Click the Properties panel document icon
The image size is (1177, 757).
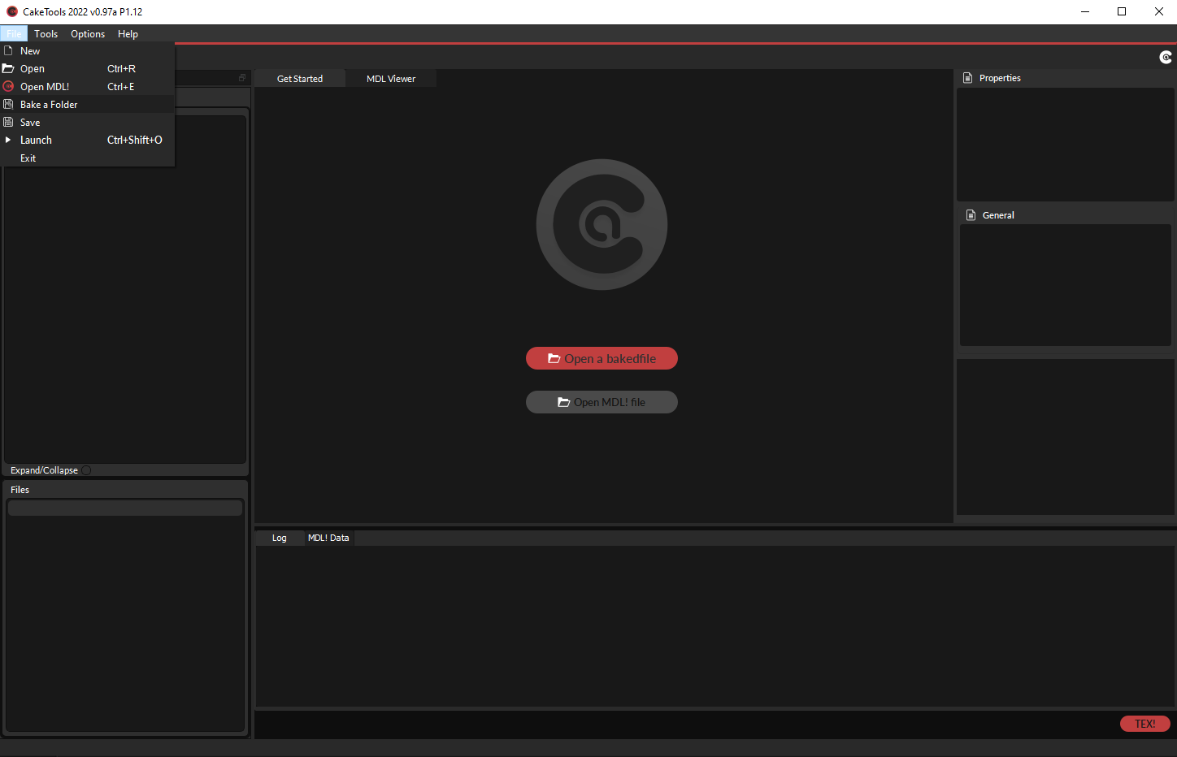[967, 78]
